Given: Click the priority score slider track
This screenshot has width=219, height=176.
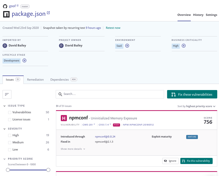Looking at the screenshot, I should (x=28, y=170).
